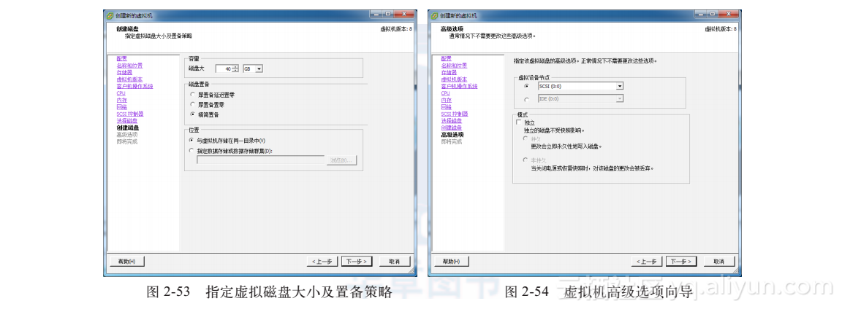Click the 配置 link in the 高级选项 window
This screenshot has height=309, width=842.
(x=447, y=58)
